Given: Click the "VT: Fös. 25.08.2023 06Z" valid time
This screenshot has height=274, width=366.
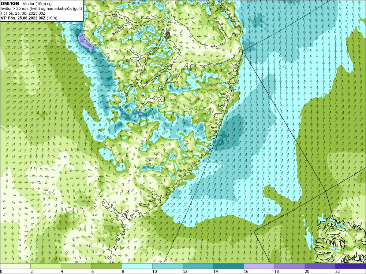Looking at the screenshot, I should (23, 18).
